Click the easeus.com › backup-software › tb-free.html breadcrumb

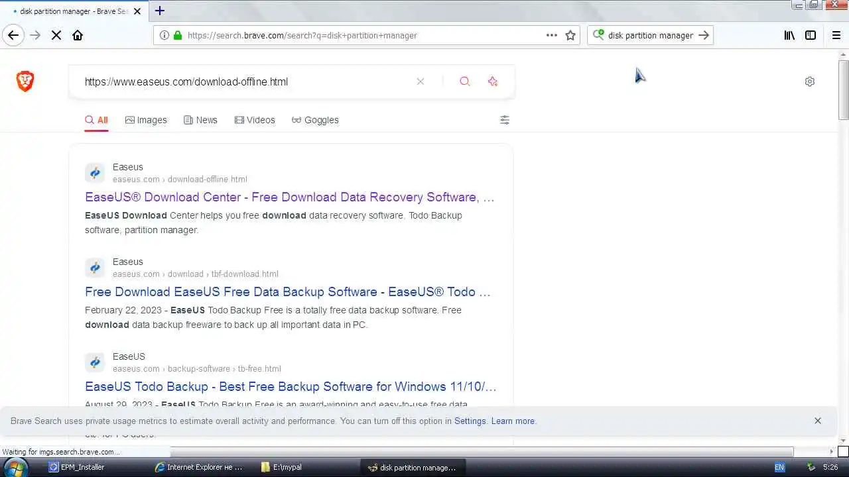click(197, 368)
